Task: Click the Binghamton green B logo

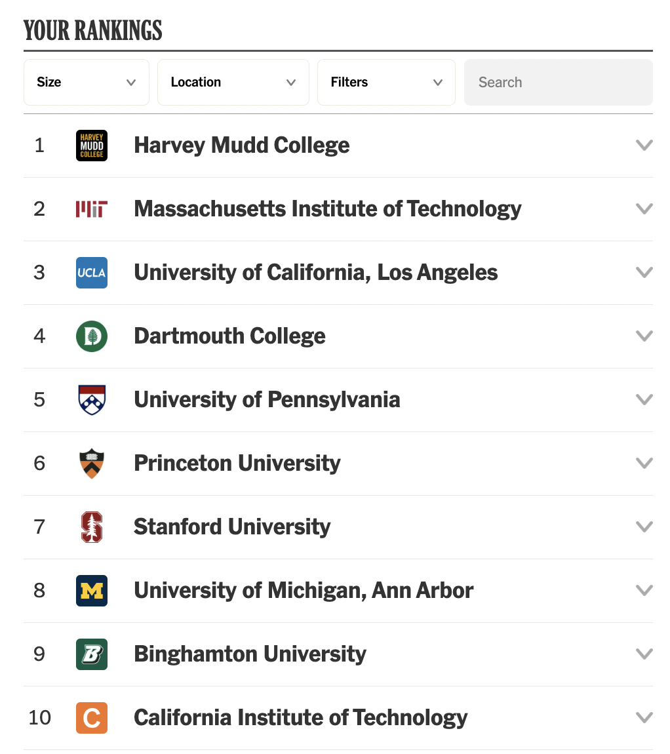Action: coord(92,654)
